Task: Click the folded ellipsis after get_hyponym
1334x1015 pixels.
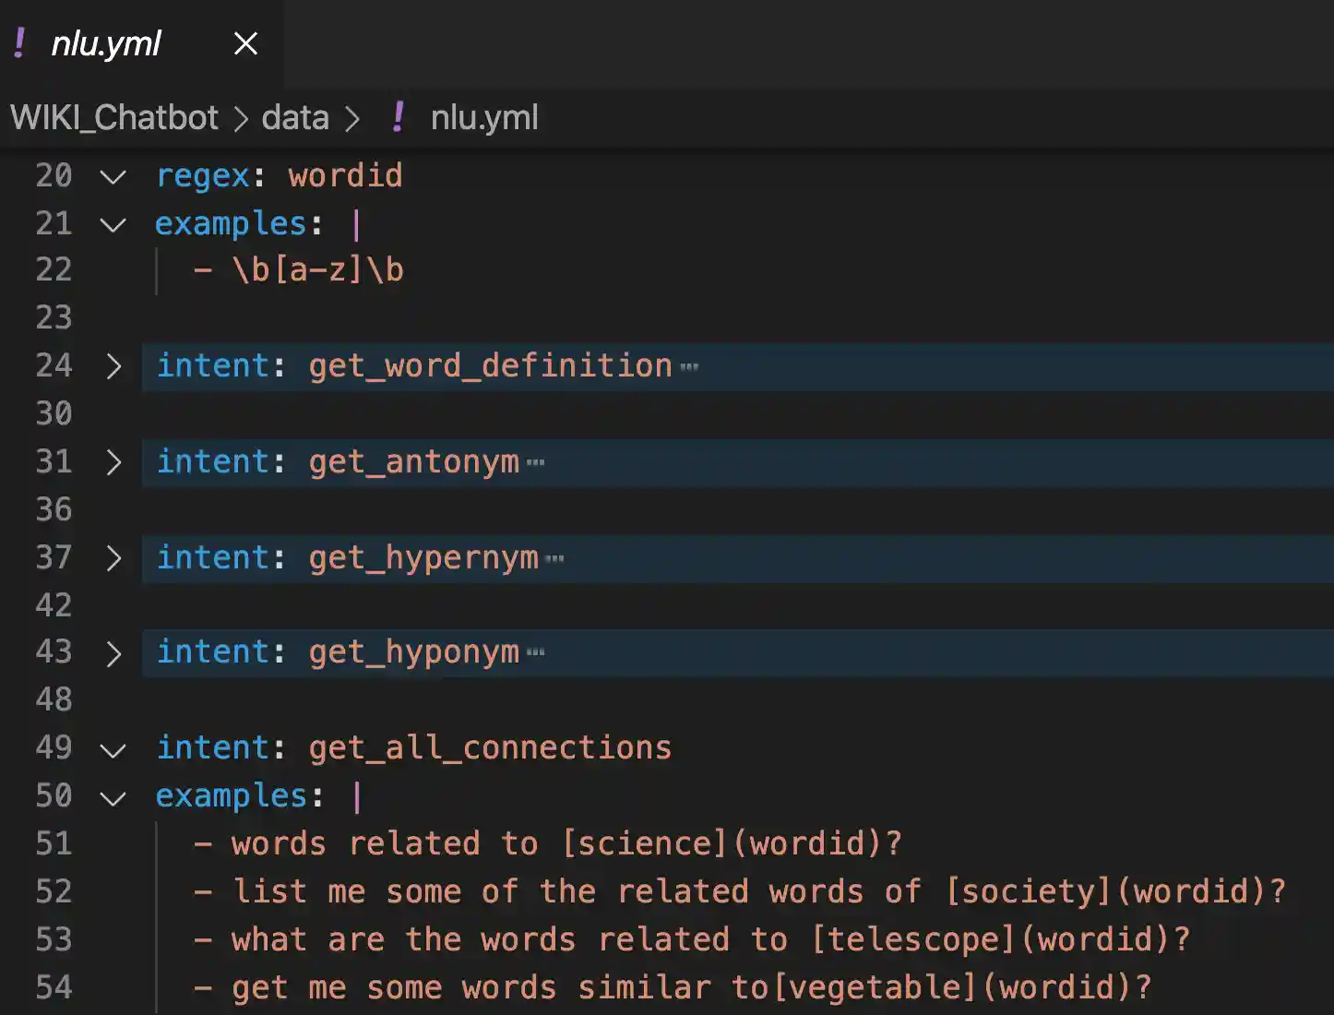Action: click(535, 654)
